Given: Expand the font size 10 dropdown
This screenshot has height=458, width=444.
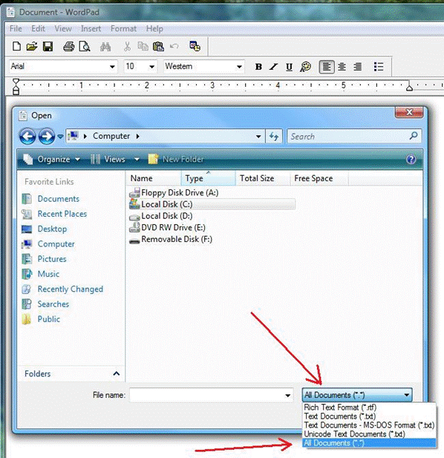Looking at the screenshot, I should click(x=152, y=67).
